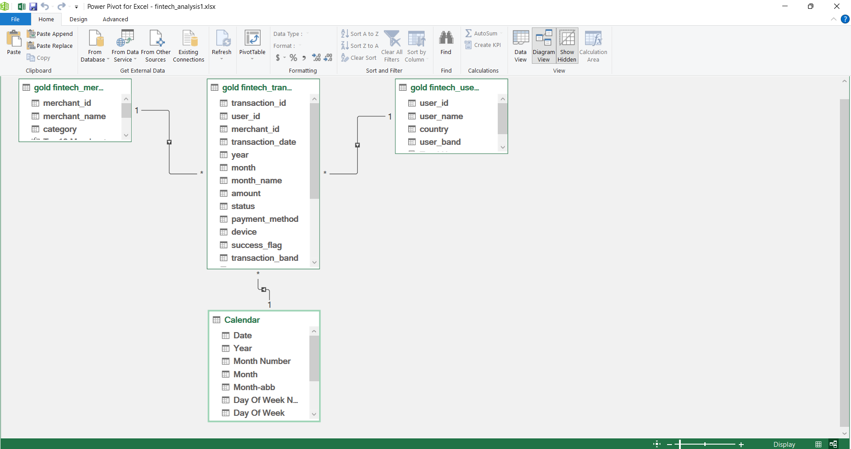Sort A to Z
This screenshot has height=449, width=851.
pos(360,34)
